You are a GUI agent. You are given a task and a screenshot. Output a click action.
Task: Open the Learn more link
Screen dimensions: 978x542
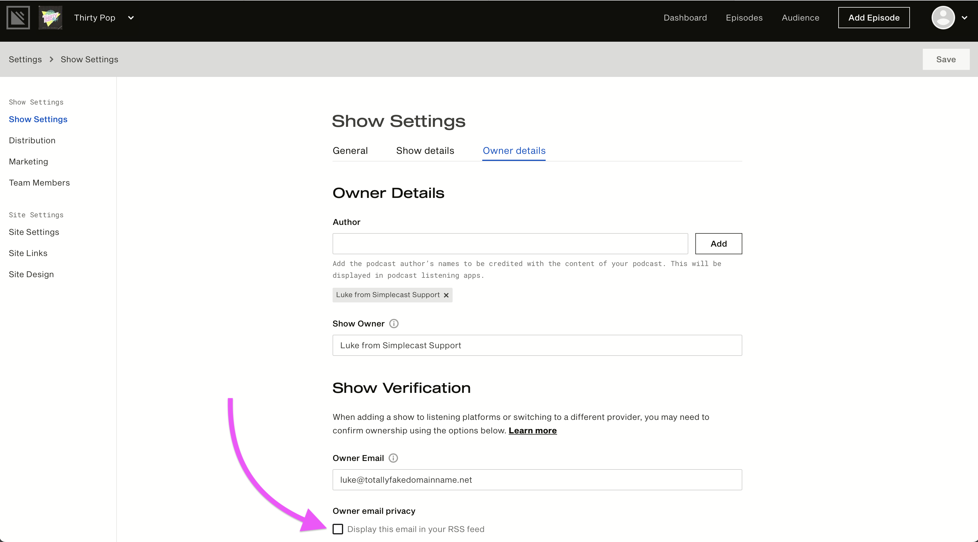coord(533,430)
